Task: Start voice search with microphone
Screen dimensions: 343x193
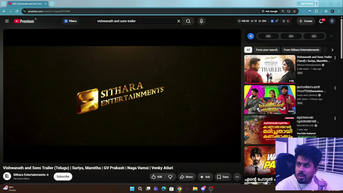Action: click(202, 21)
